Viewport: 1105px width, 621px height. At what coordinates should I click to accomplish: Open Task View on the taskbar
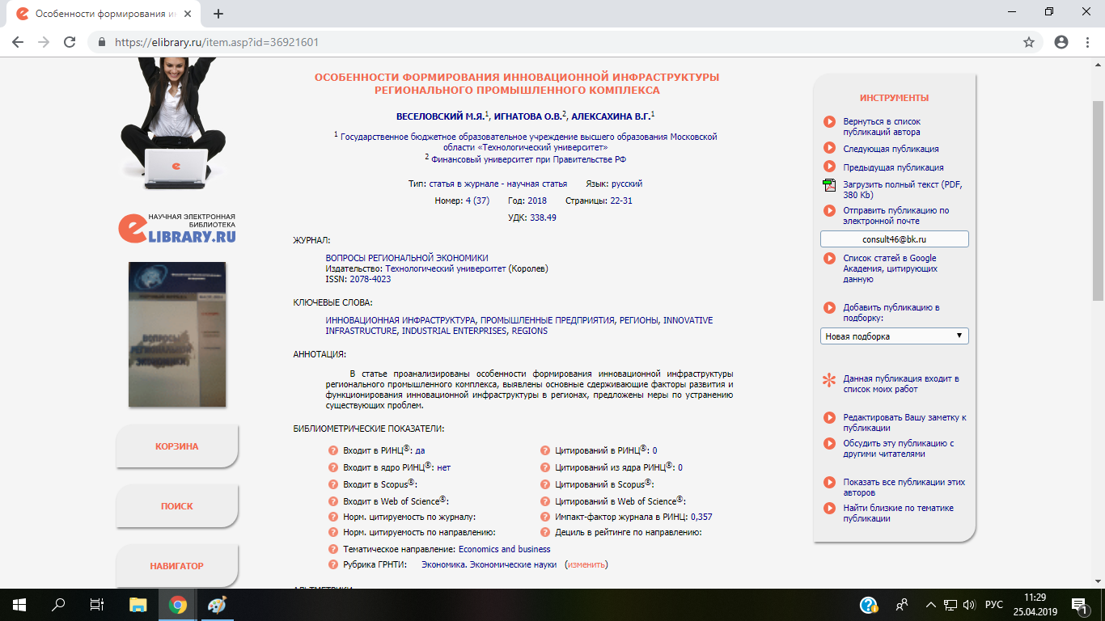click(97, 605)
